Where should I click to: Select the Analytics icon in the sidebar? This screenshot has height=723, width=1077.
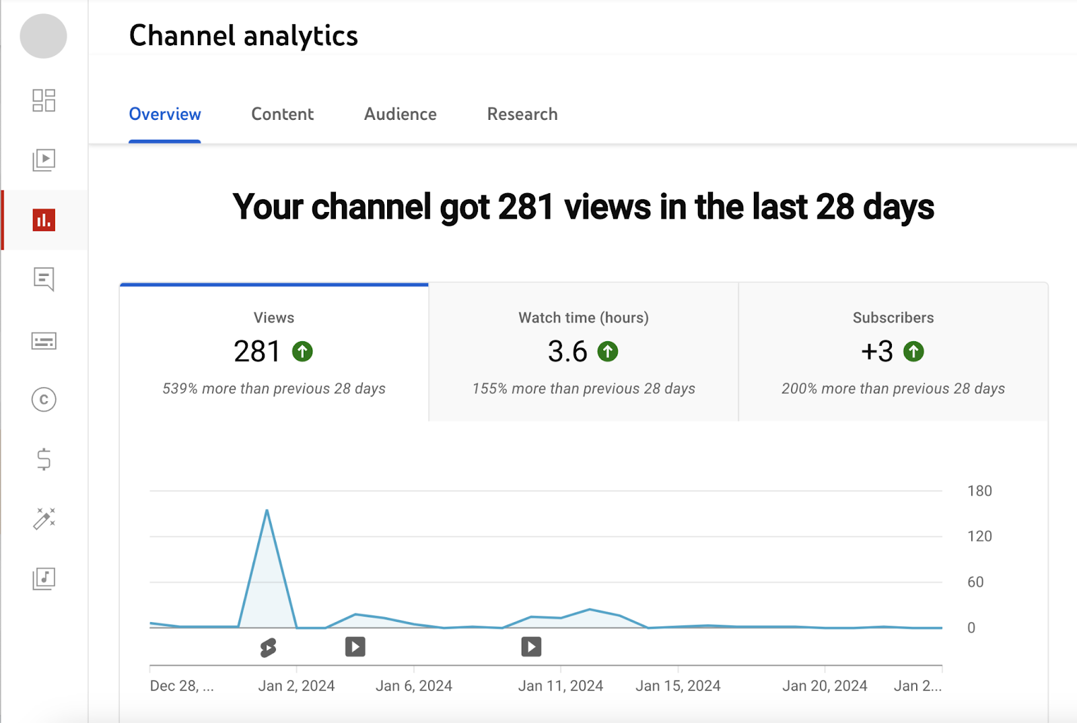(x=43, y=220)
